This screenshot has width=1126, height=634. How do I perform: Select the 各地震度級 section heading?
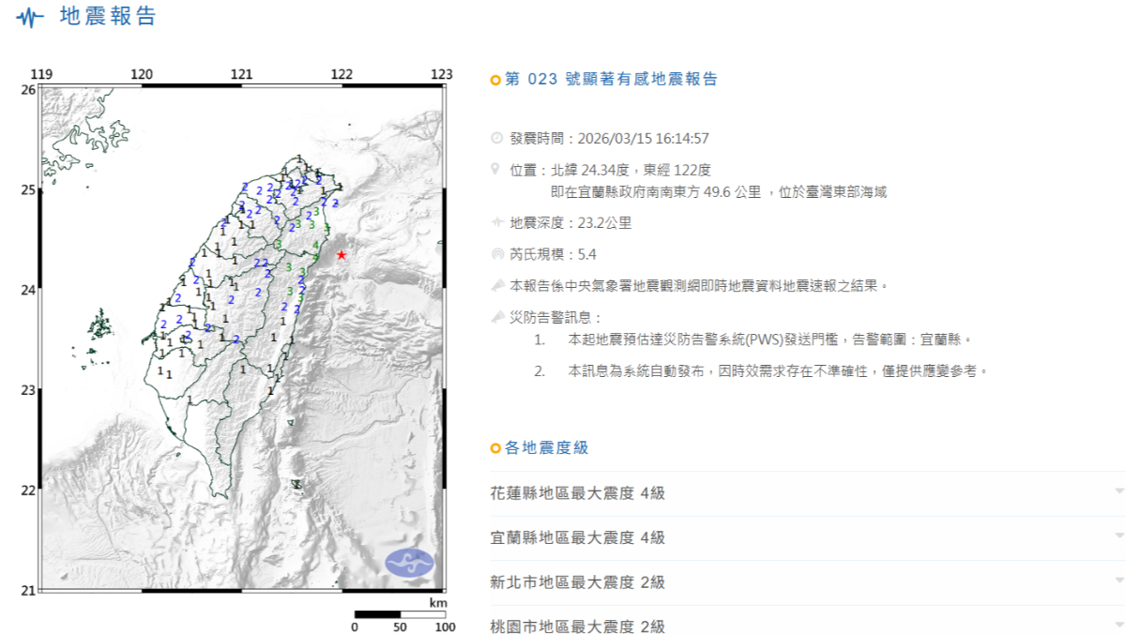click(547, 448)
